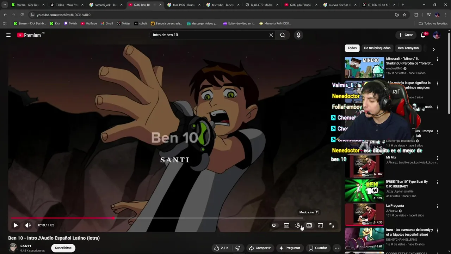The width and height of the screenshot is (451, 254).
Task: Open options for Mi Mix playlist
Action: [437, 158]
